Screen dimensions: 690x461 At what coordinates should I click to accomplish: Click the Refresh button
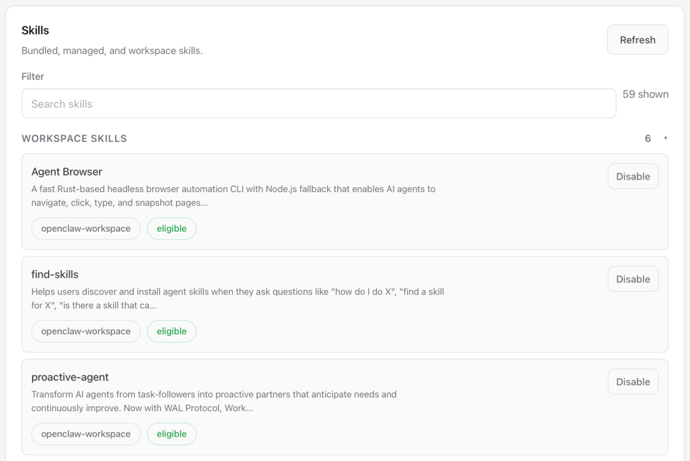[637, 40]
